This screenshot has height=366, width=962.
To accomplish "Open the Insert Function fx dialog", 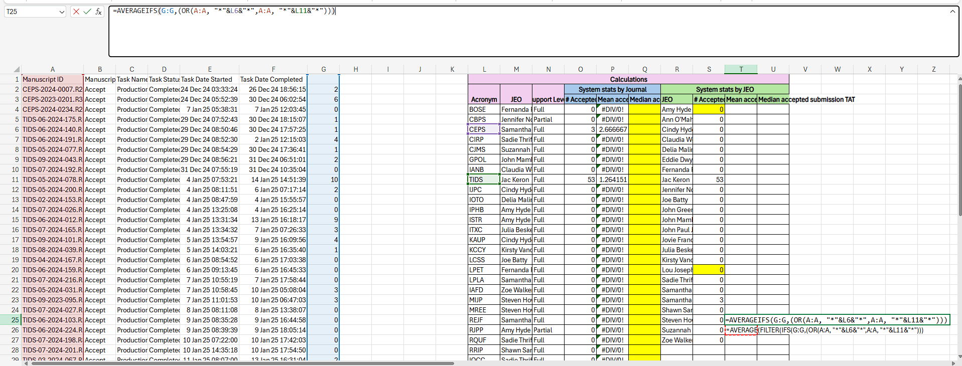I will click(x=99, y=12).
